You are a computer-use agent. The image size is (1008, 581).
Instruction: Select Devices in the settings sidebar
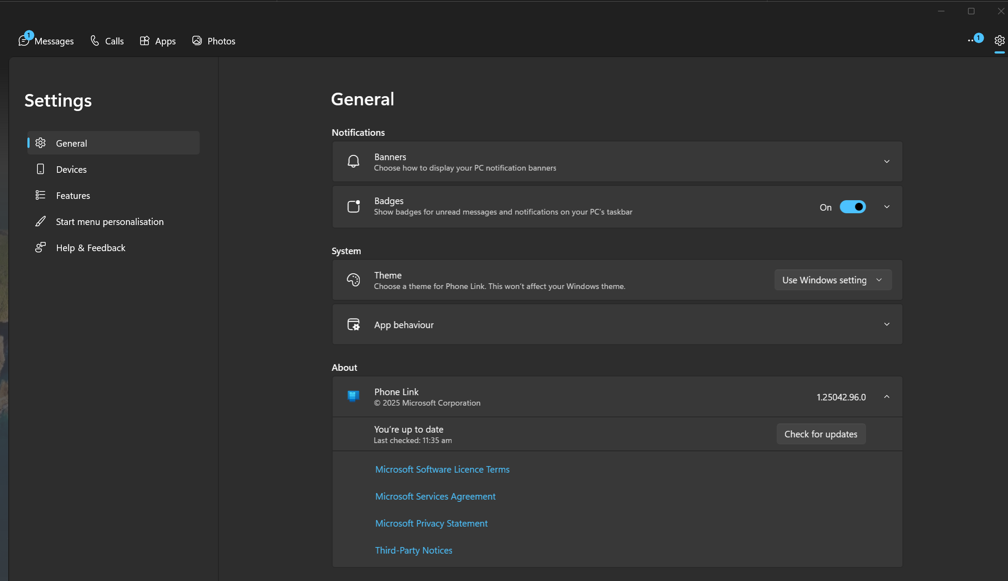click(x=114, y=169)
